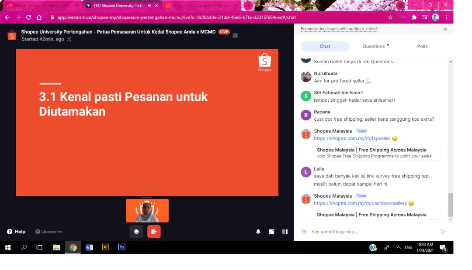Click the Shopee logo in the event header
The width and height of the screenshot is (472, 270).
[x=12, y=35]
